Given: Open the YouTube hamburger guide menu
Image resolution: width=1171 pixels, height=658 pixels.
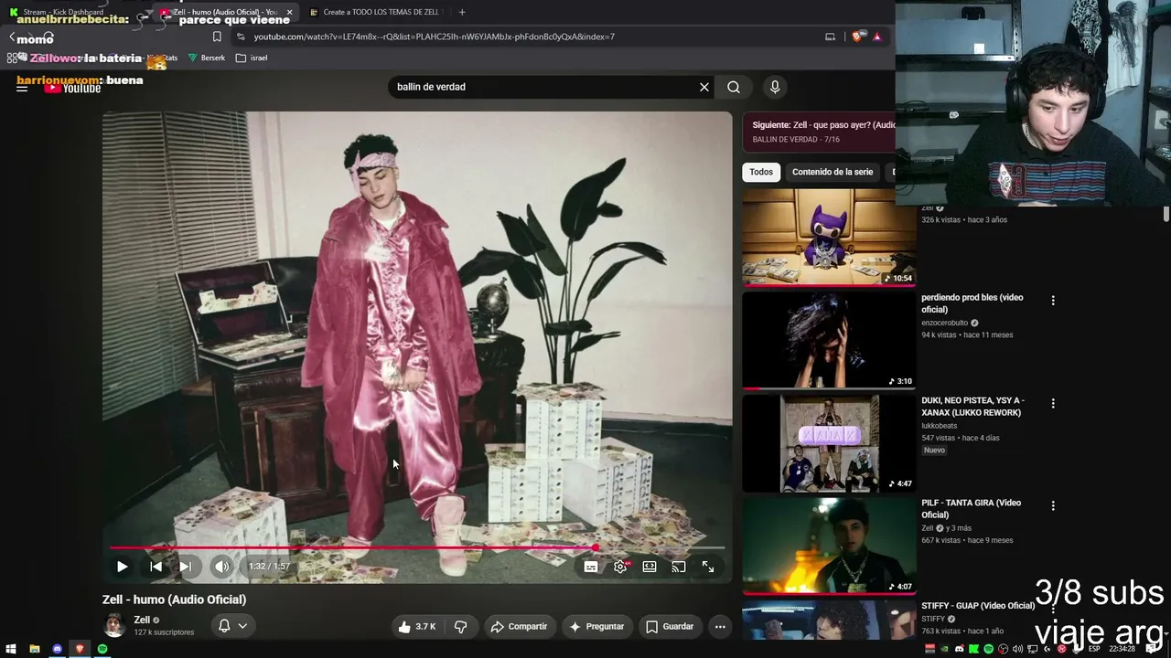Looking at the screenshot, I should point(22,88).
